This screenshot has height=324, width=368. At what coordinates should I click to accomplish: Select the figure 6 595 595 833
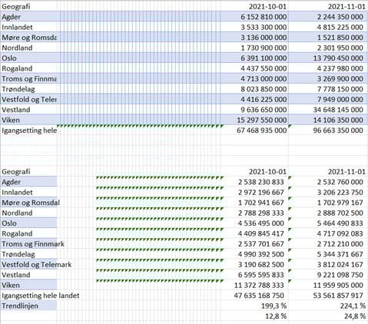261,275
